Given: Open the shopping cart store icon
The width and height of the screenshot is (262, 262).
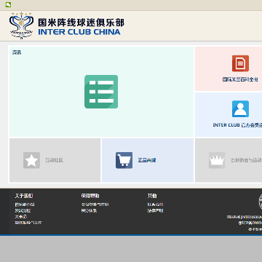Looking at the screenshot, I should click(124, 160).
